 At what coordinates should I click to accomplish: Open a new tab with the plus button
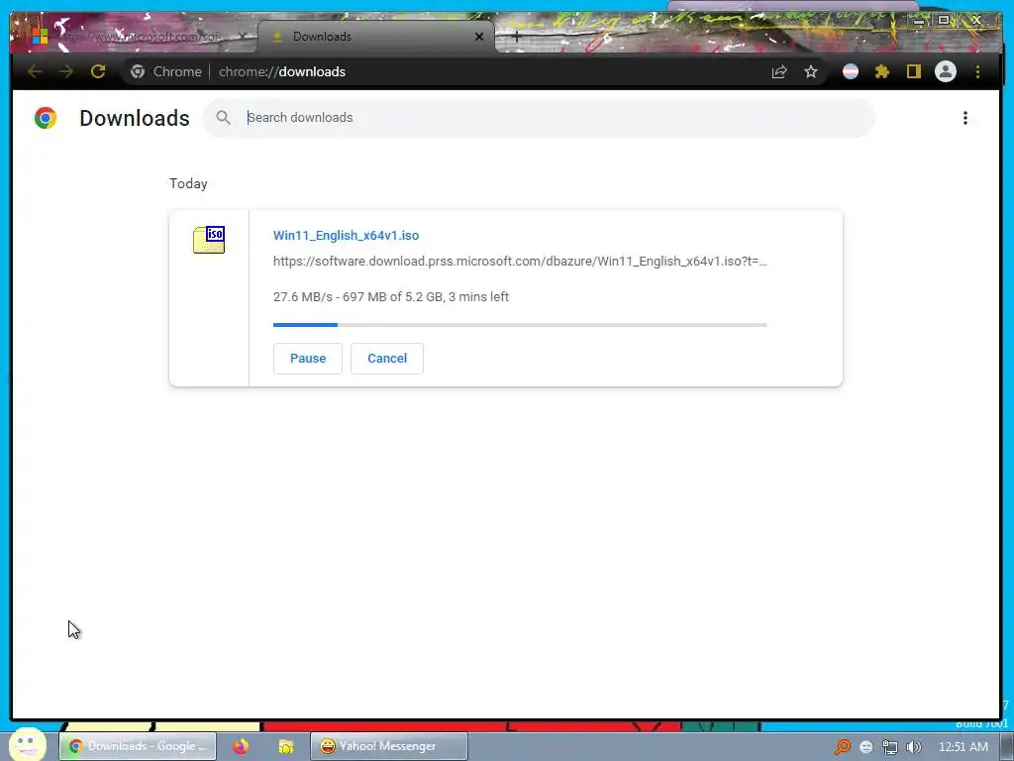[516, 37]
